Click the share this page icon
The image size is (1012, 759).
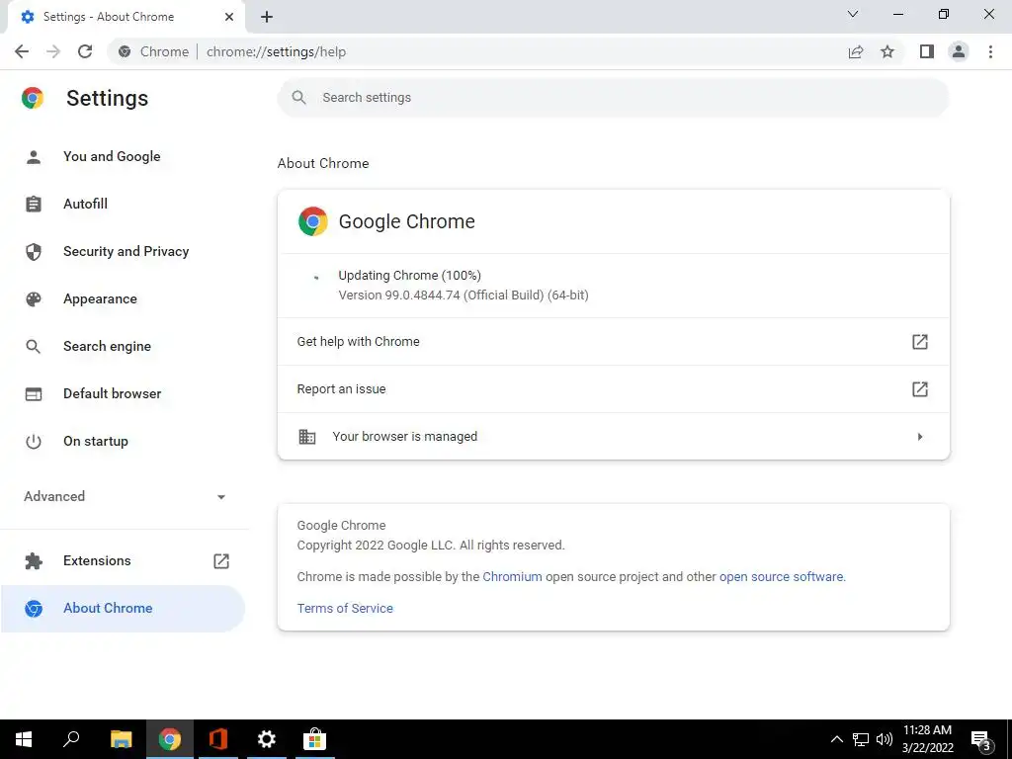point(856,51)
